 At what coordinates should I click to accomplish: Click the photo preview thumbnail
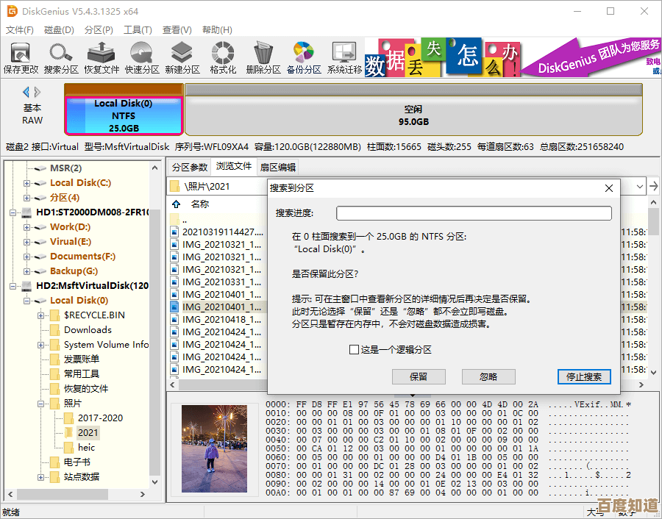click(214, 448)
